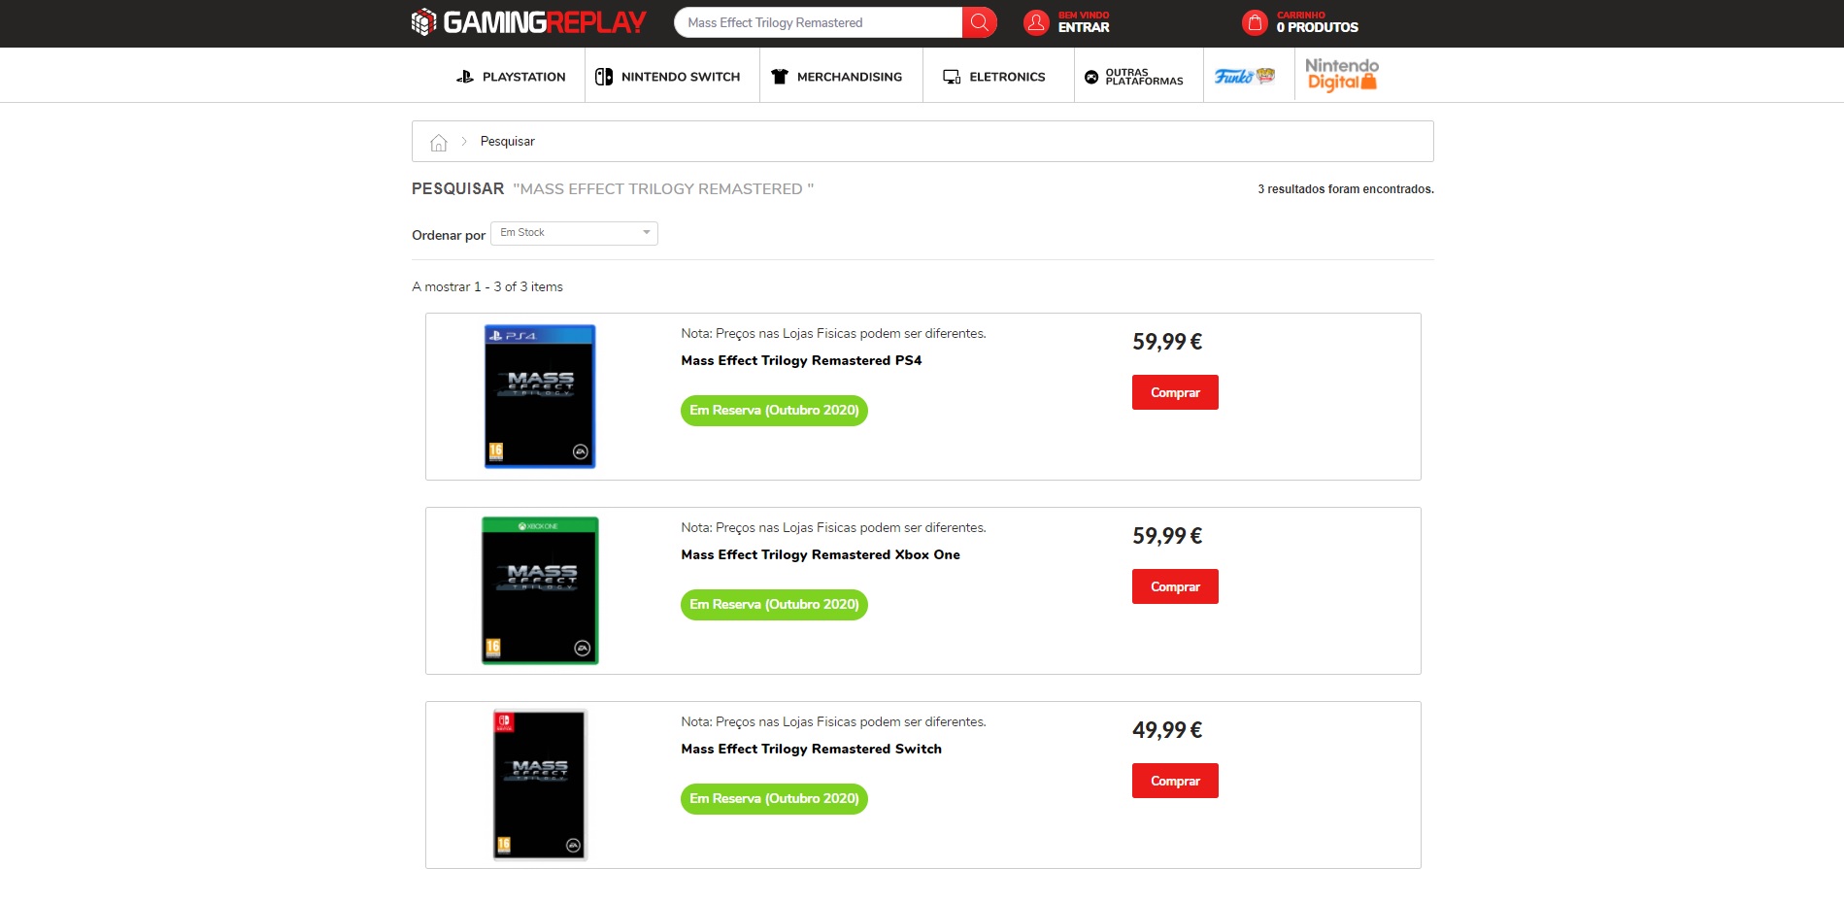Click the PS4 Em Reserva (Outubro 2020) badge
This screenshot has width=1844, height=902.
click(774, 411)
